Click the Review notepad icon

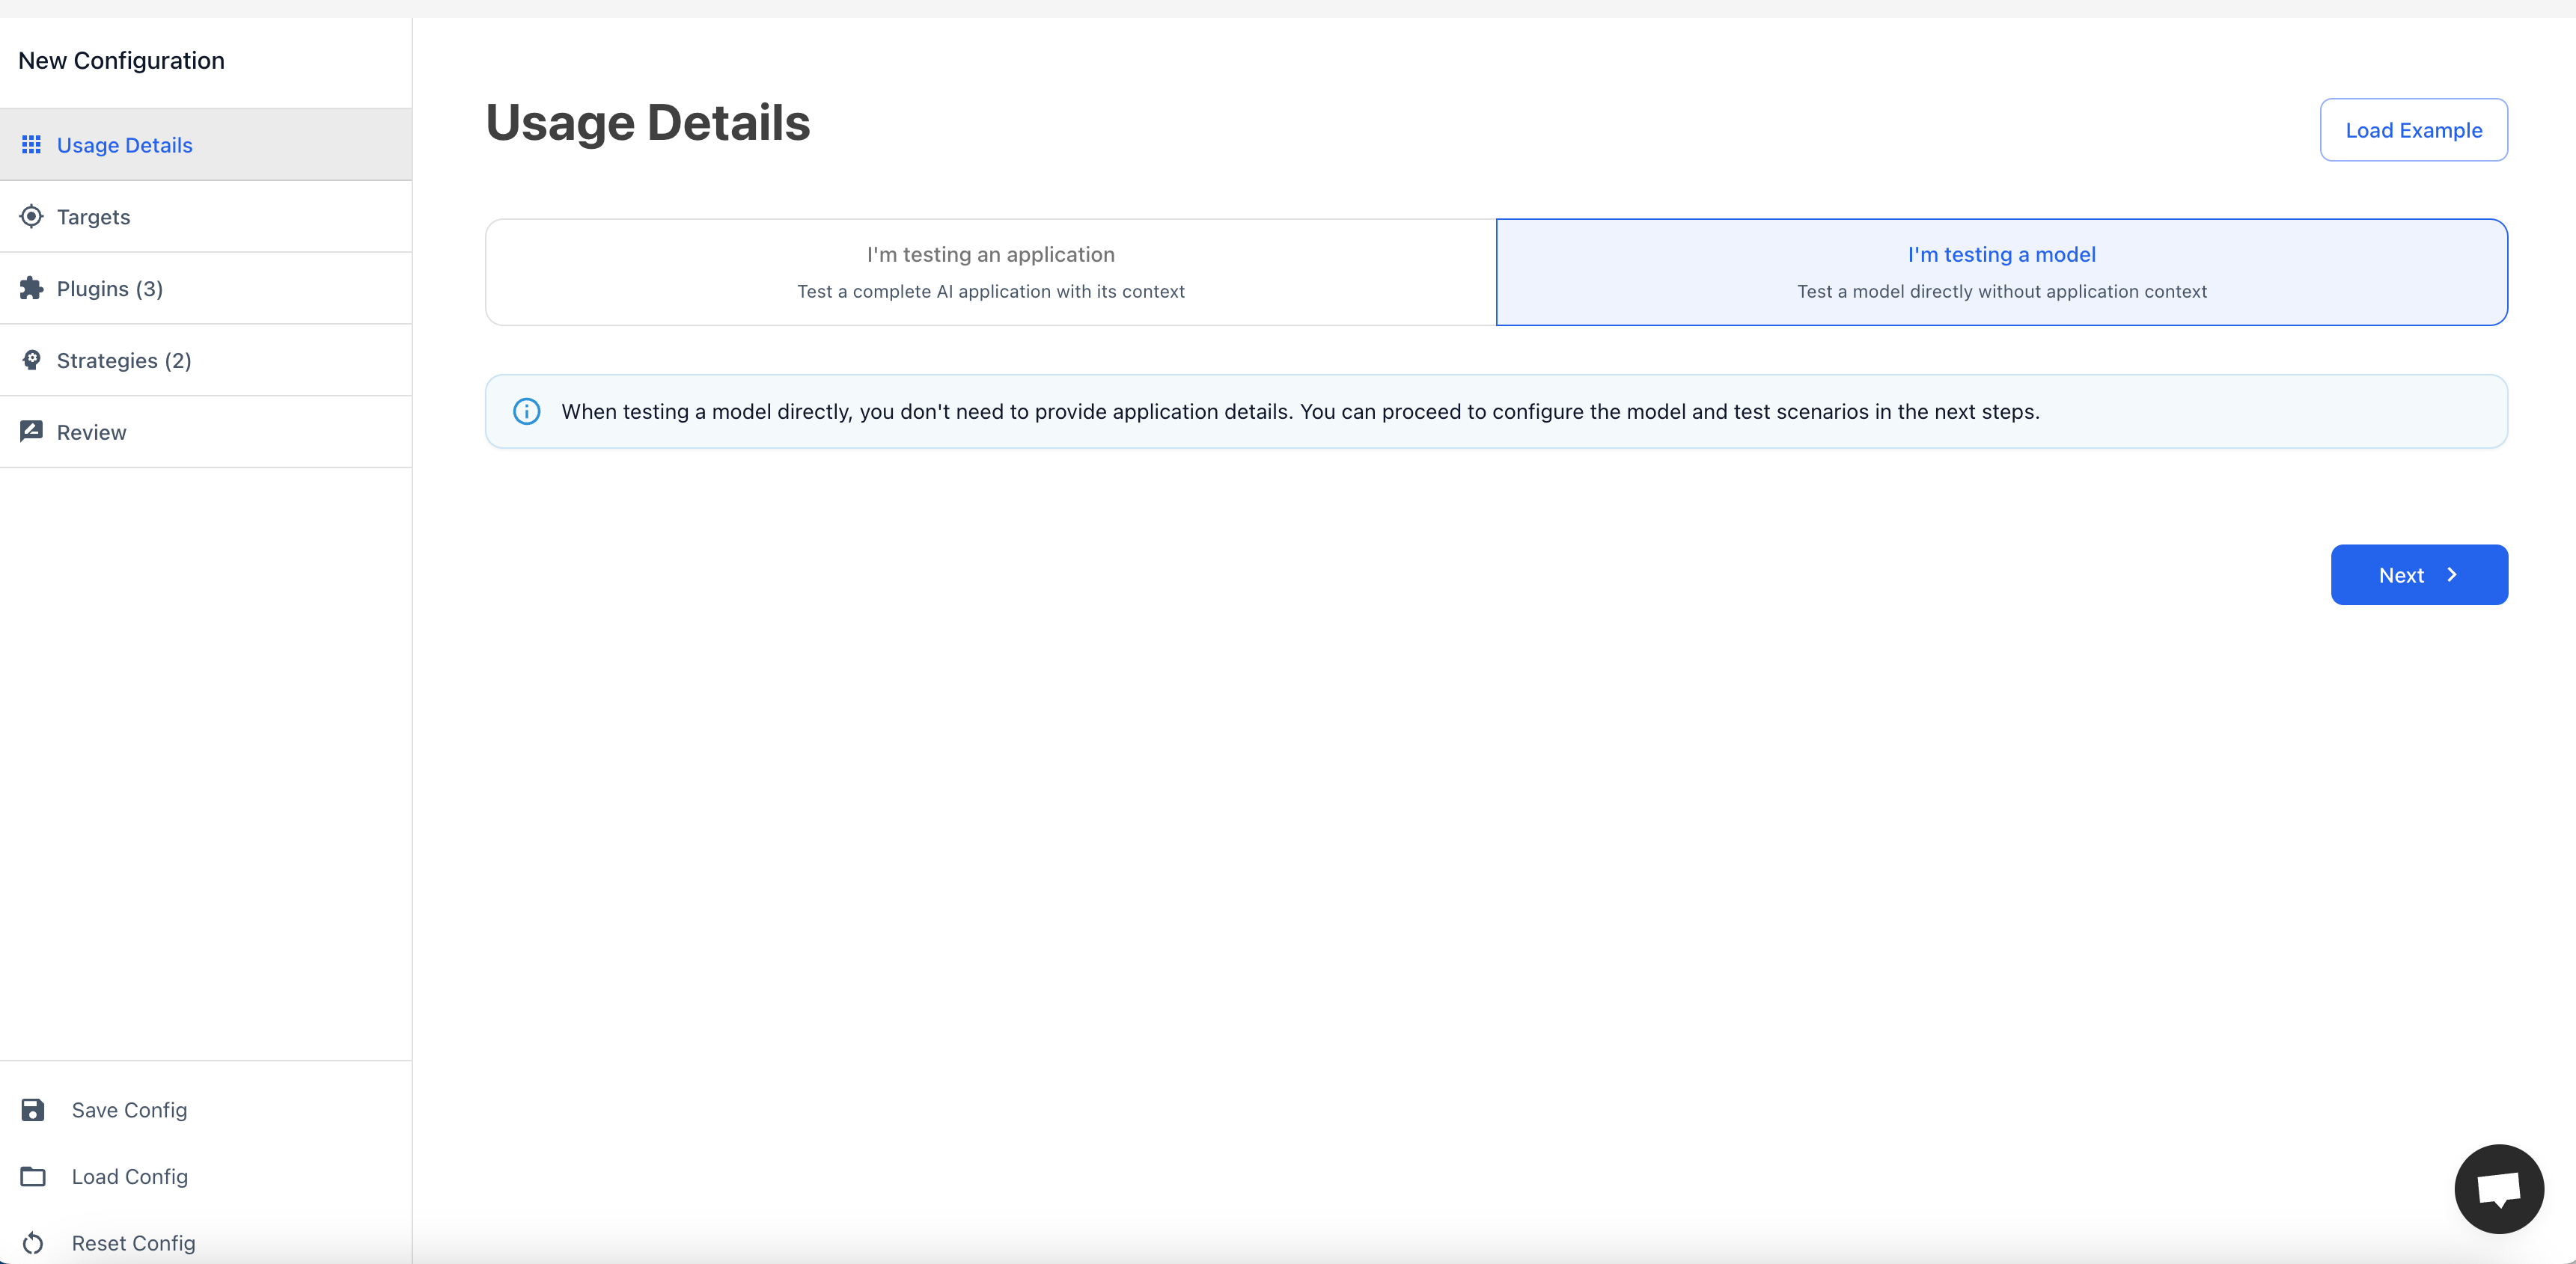click(31, 432)
